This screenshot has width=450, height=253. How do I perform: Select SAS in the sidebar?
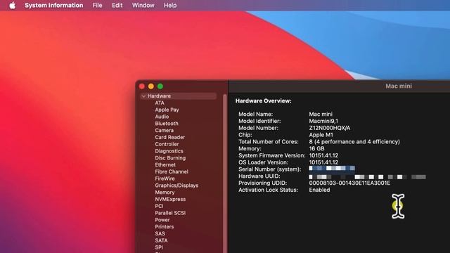[160, 233]
